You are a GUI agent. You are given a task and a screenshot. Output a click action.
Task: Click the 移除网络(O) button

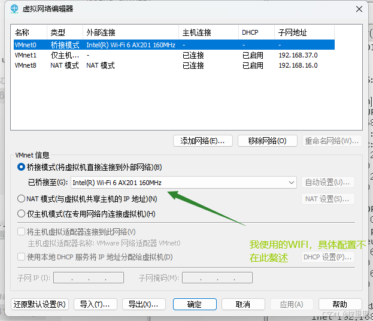[x=268, y=141]
